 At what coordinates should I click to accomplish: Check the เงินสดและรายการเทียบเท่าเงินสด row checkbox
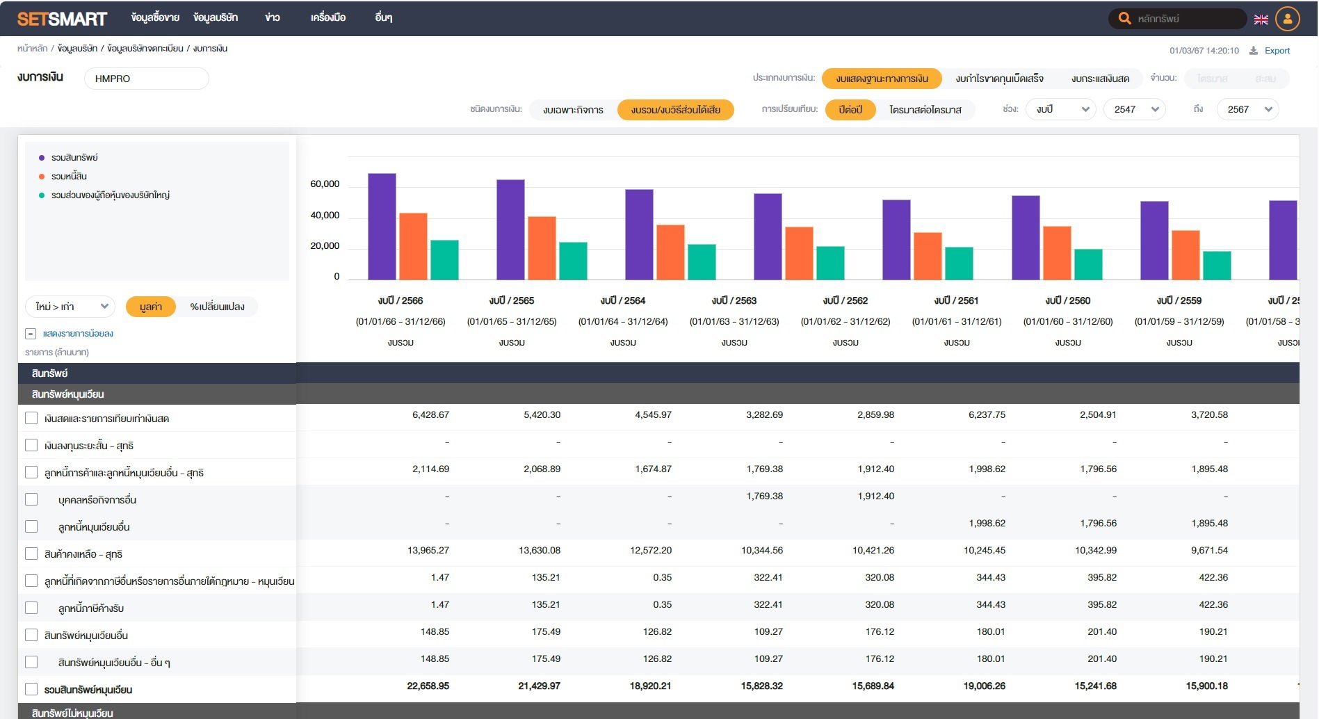click(x=31, y=418)
